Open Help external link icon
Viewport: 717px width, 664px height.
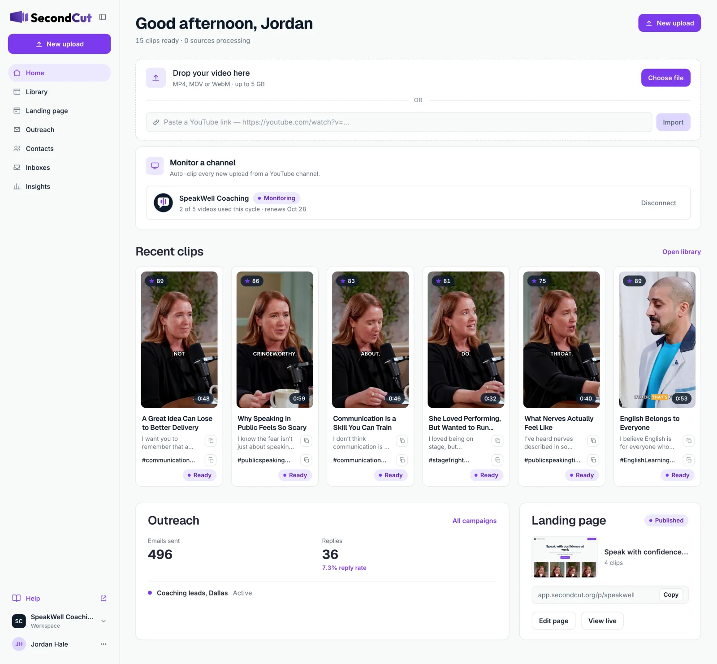[x=104, y=598]
